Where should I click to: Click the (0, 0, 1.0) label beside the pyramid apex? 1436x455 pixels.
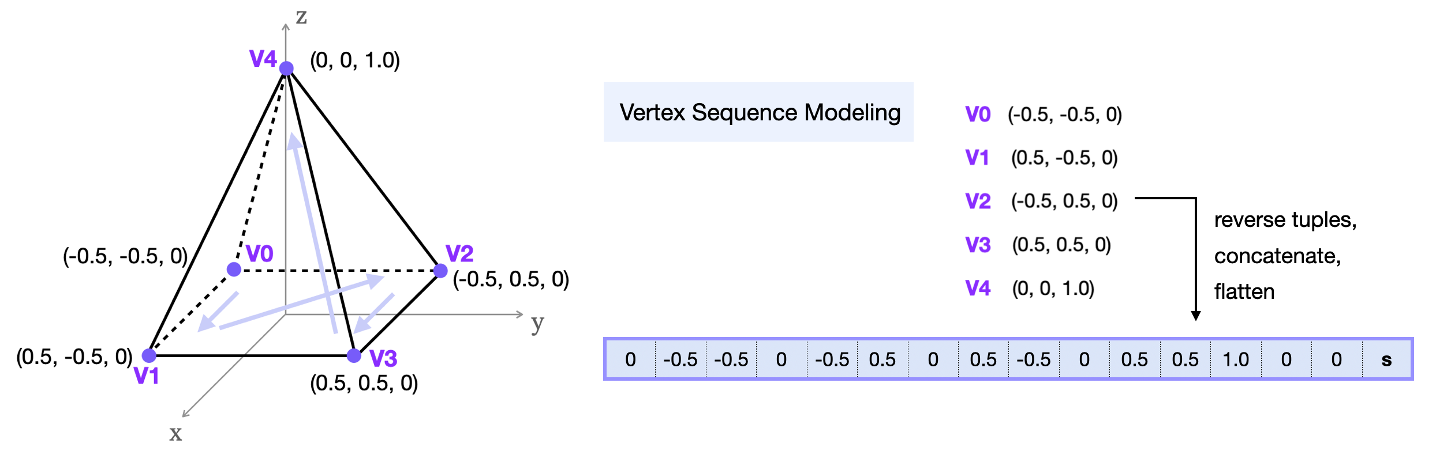tap(355, 60)
